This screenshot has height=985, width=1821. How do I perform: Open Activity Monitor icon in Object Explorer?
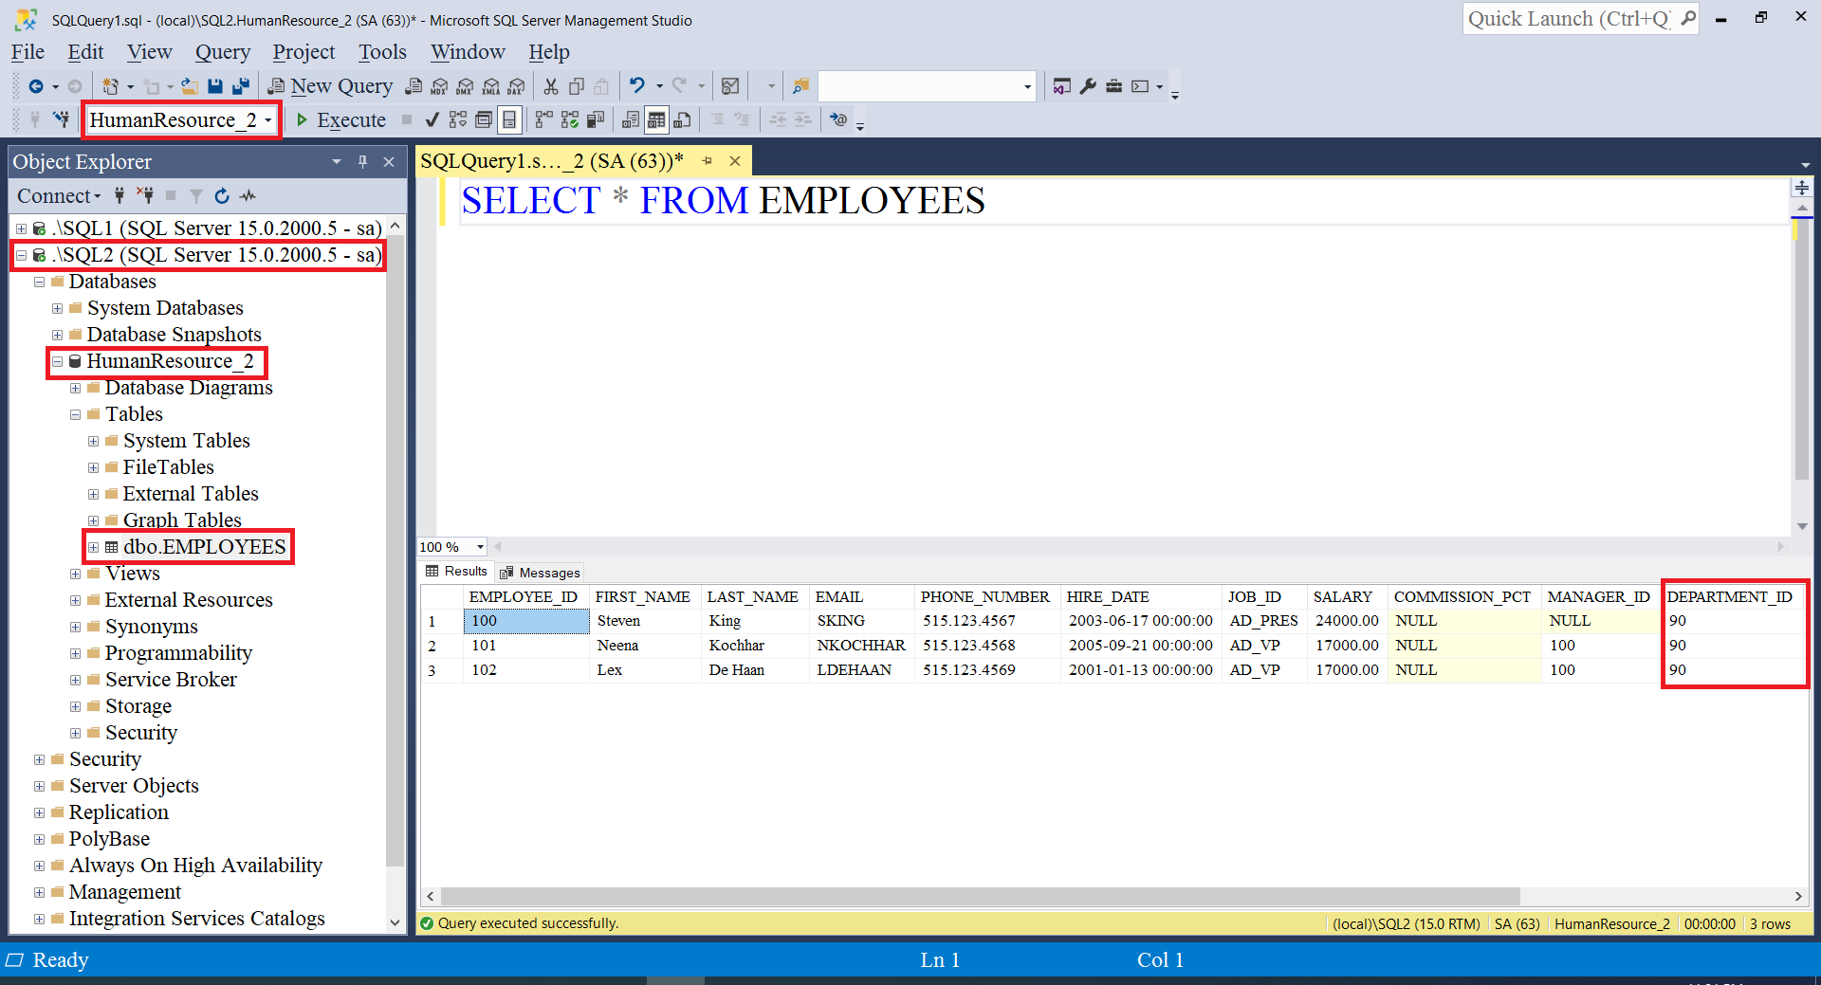click(248, 196)
